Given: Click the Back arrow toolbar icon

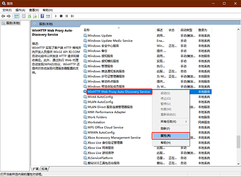Looking at the screenshot, I should (3, 16).
